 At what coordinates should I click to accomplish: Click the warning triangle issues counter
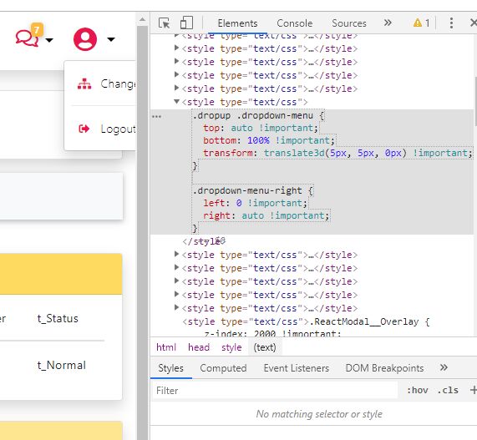422,23
